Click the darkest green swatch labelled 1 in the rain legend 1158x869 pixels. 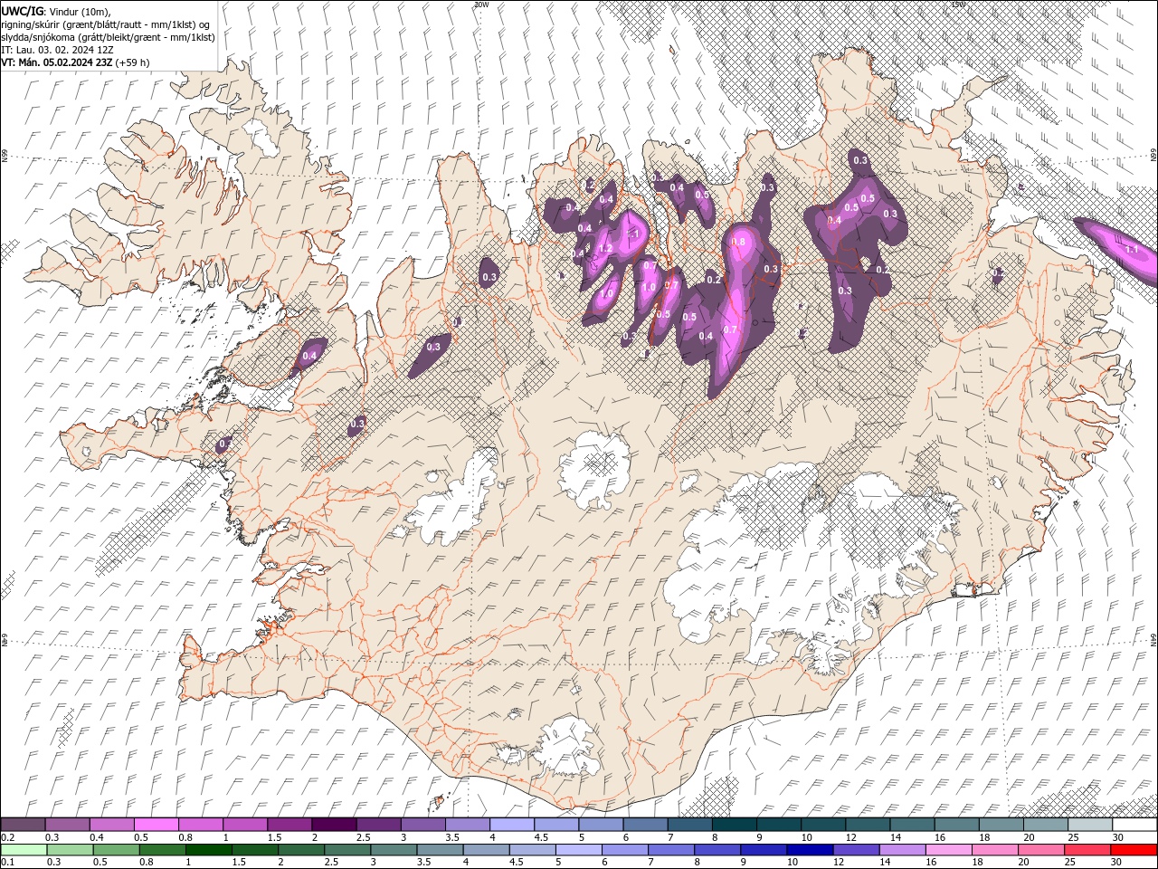(209, 850)
